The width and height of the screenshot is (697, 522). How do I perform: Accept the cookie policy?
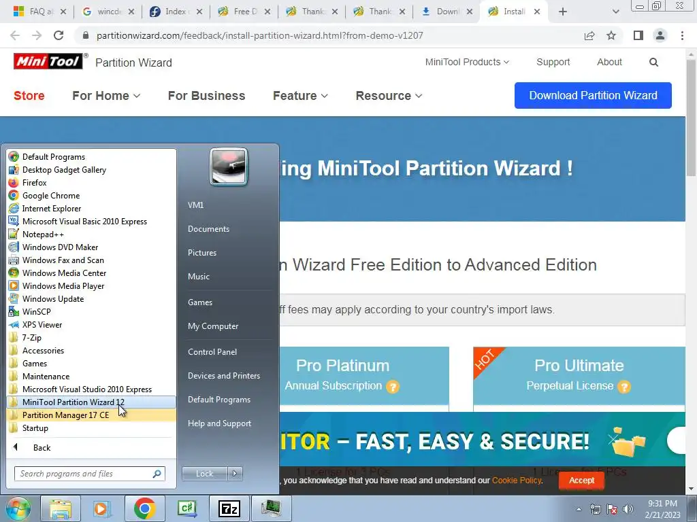(581, 481)
